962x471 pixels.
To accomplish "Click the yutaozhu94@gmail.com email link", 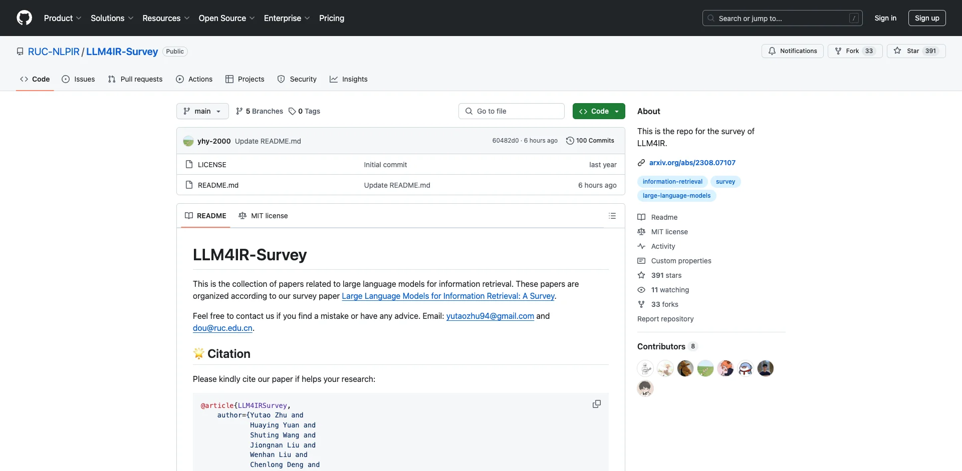I will point(490,316).
